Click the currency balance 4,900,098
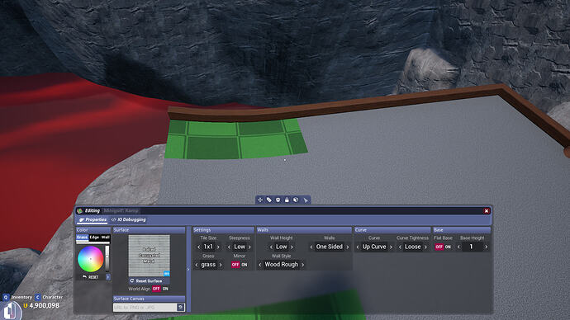Viewport: 570px width, 320px height. [44, 305]
